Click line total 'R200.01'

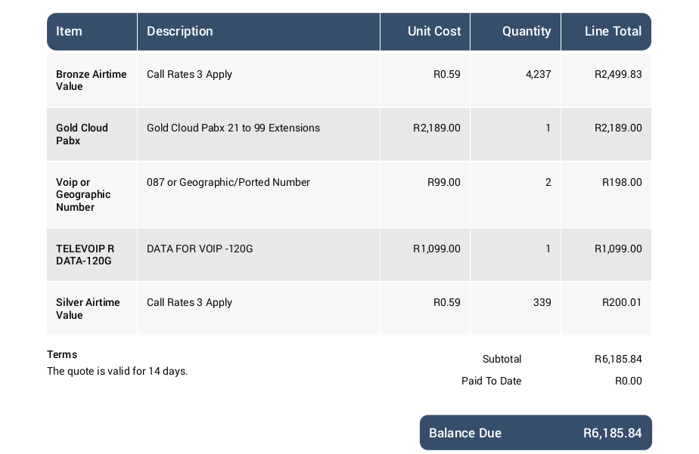[622, 303]
